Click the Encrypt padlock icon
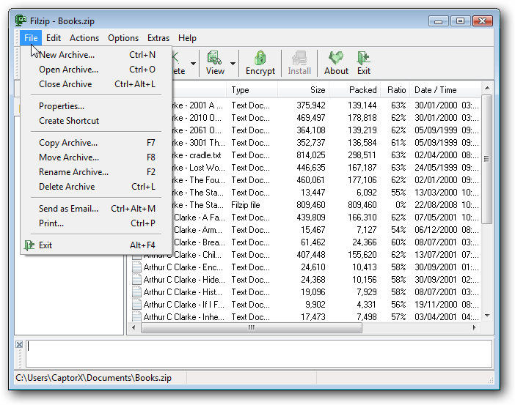This screenshot has width=515, height=405. 260,58
